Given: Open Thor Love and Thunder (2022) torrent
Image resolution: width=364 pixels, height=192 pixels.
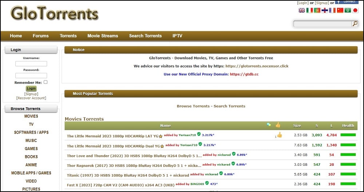Looking at the screenshot, I should pyautogui.click(x=134, y=156).
